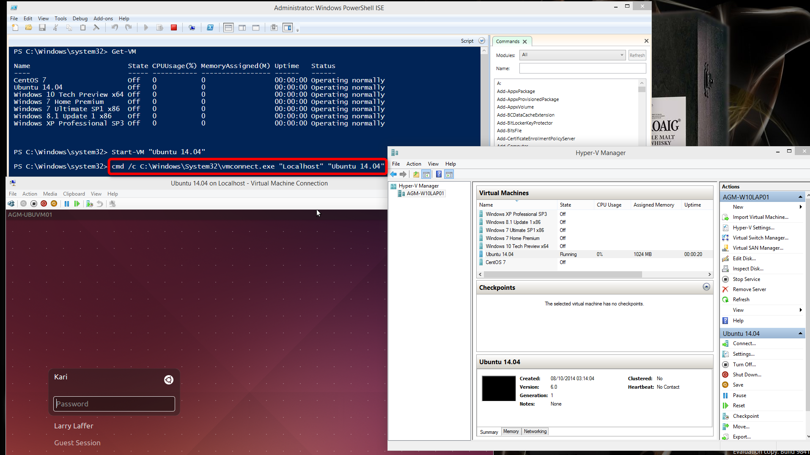The width and height of the screenshot is (810, 455).
Task: Expand New submenu arrow in Actions pane
Action: click(x=801, y=207)
